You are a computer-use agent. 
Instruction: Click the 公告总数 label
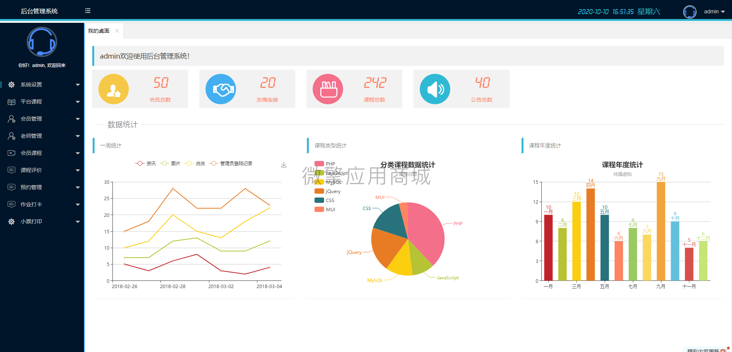(482, 100)
